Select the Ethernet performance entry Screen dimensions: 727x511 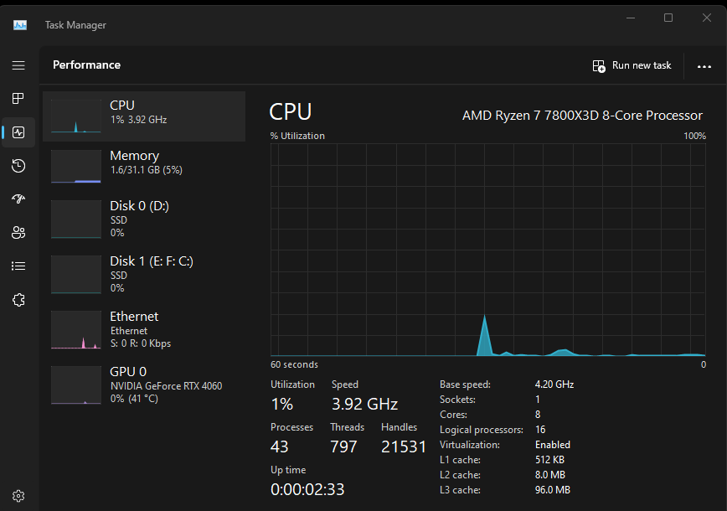click(144, 329)
